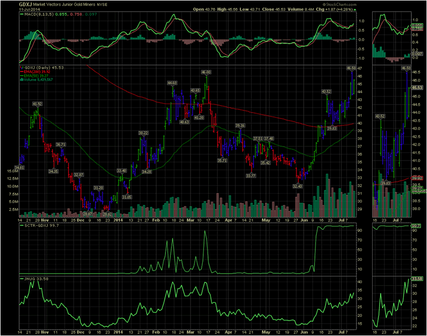This screenshot has height=336, width=427.
Task: Click the 38.22 peak price marker
Action: tap(143, 133)
